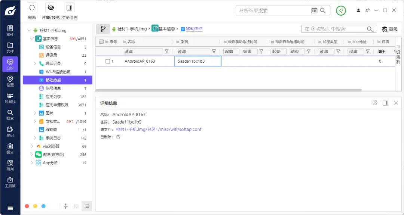Open the 工具箱 toolbox
The height and width of the screenshot is (215, 404).
[10, 182]
